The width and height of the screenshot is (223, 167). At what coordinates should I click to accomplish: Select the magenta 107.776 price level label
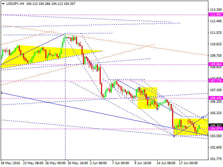pyautogui.click(x=216, y=81)
